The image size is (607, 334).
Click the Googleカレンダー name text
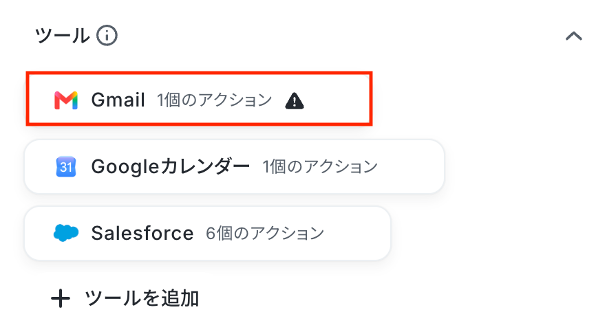[171, 166]
